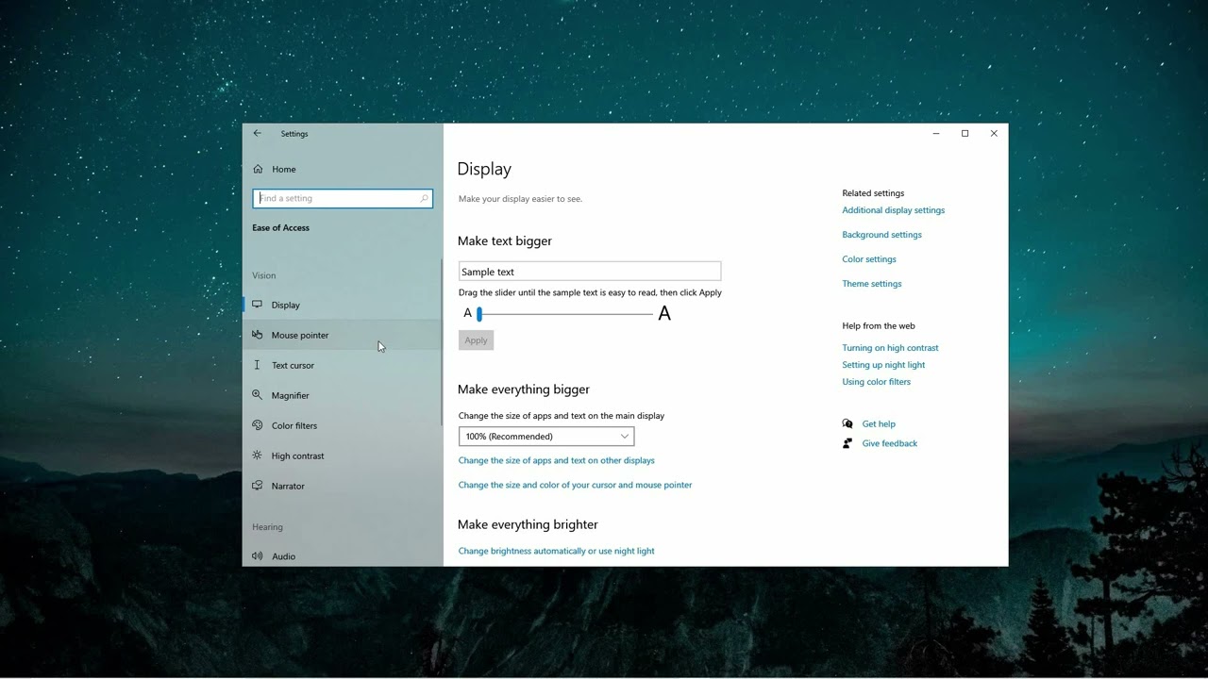1208x679 pixels.
Task: Click the Make everything bigger heading
Action: point(524,389)
